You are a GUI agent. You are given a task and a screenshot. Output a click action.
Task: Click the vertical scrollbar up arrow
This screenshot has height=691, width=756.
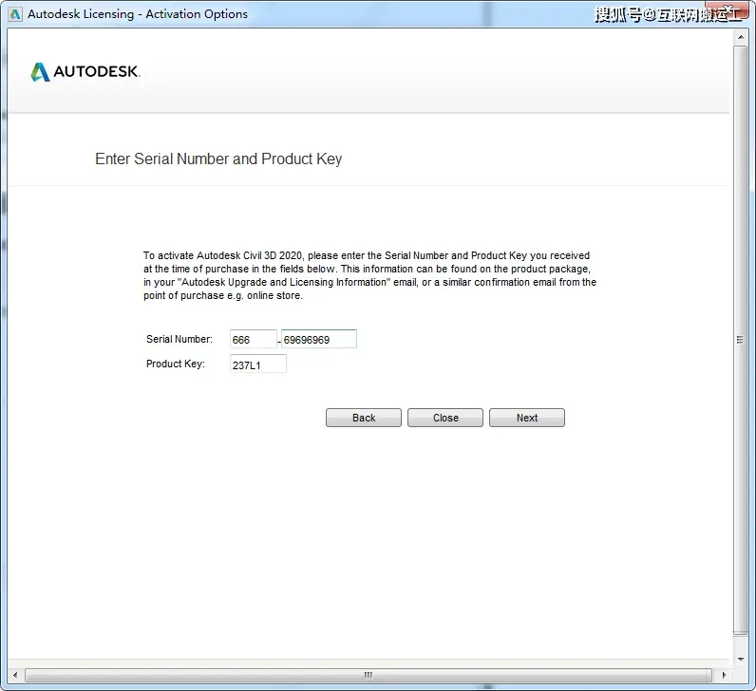tap(741, 37)
